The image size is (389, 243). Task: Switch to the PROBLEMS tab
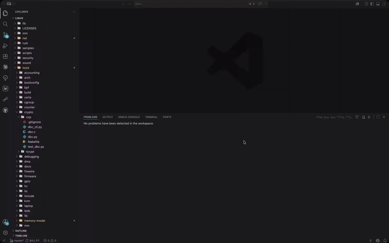pos(90,117)
